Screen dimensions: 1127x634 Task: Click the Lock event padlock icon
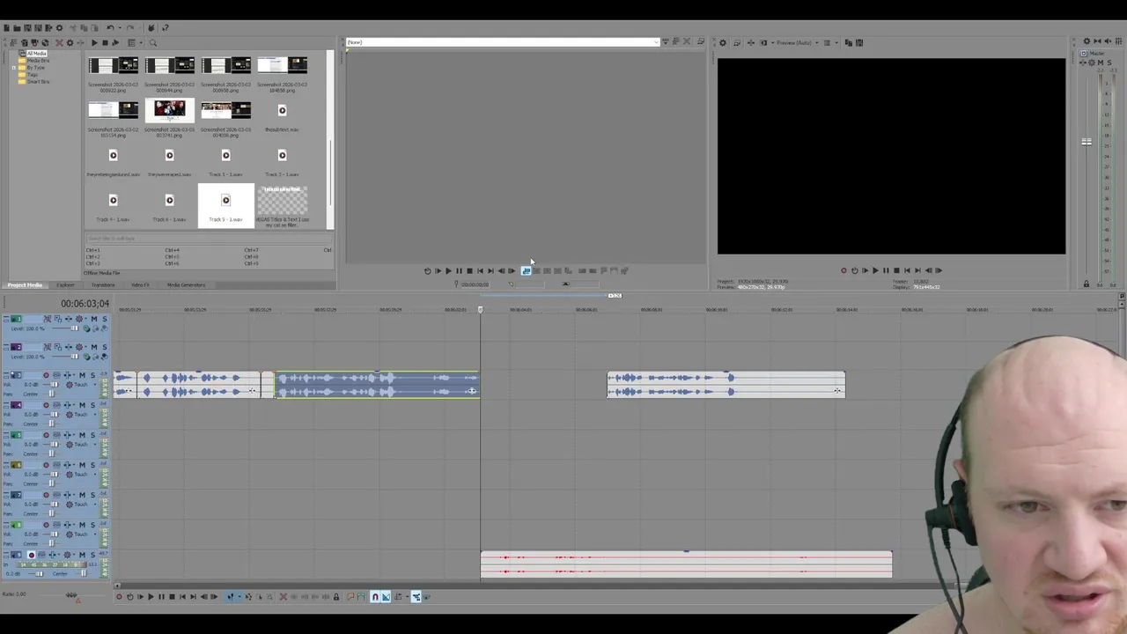(x=335, y=597)
